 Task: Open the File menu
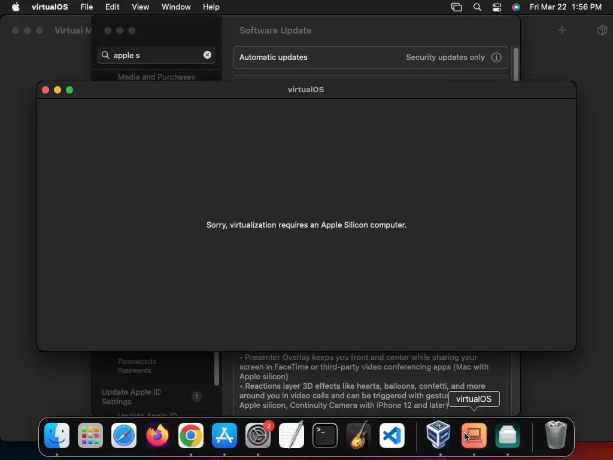coord(86,7)
